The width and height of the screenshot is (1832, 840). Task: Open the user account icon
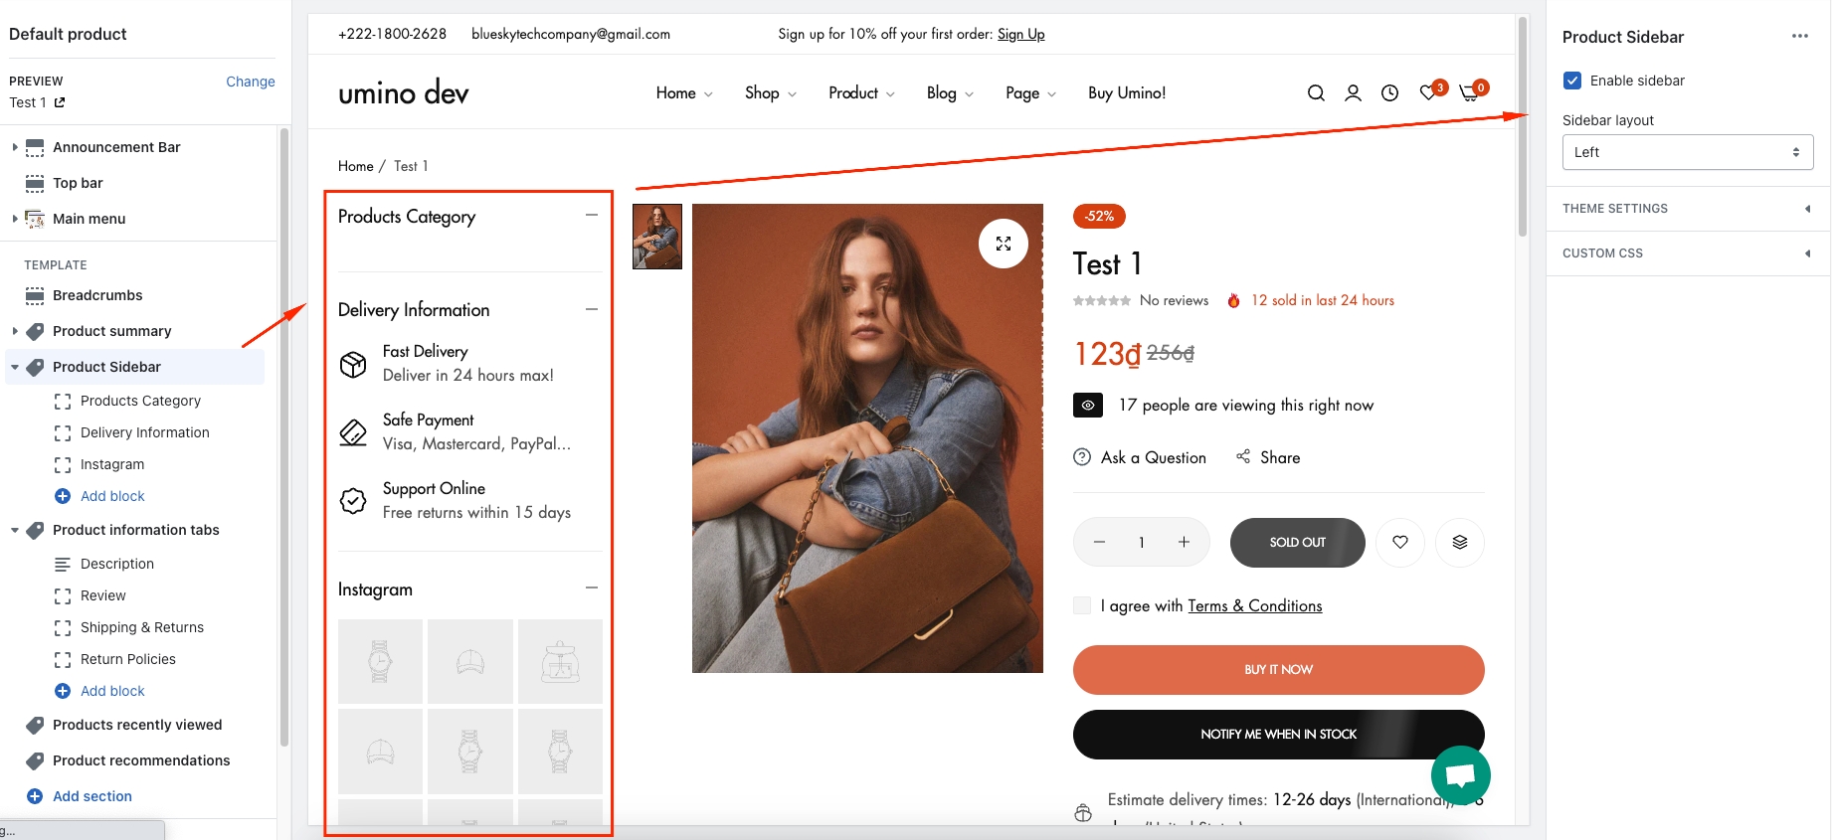pyautogui.click(x=1353, y=93)
